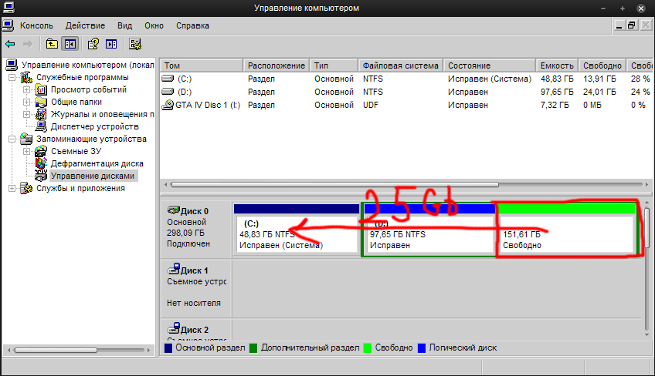The height and width of the screenshot is (376, 655).
Task: Click the D: 97,65 ГБ NTFS partition block
Action: (428, 235)
